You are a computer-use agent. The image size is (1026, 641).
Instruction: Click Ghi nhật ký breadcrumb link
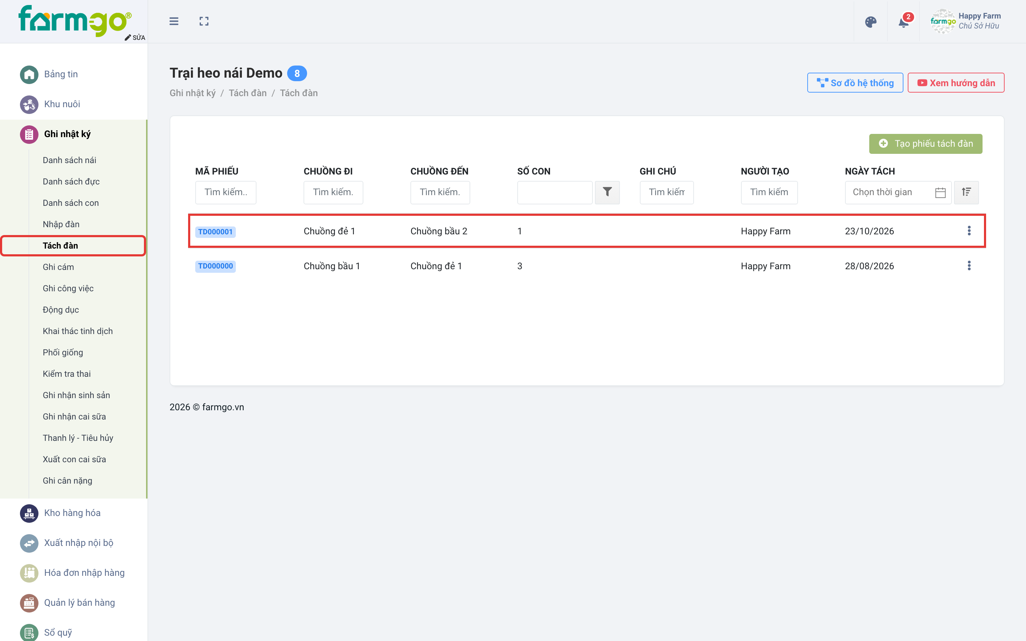point(192,93)
